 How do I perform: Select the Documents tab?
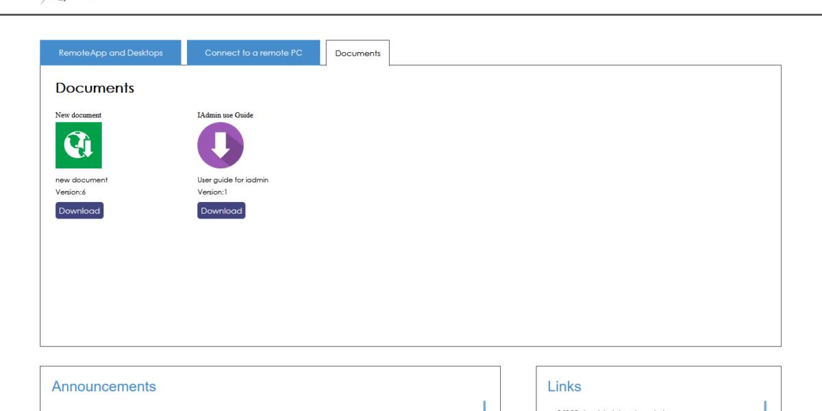tap(358, 53)
